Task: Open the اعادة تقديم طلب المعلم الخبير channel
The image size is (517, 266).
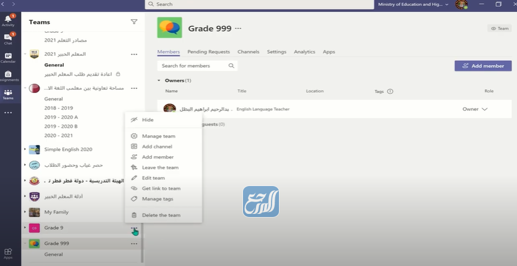Action: 78,74
